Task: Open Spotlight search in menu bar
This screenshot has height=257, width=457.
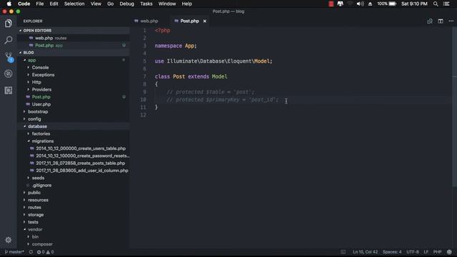Action: click(436, 4)
